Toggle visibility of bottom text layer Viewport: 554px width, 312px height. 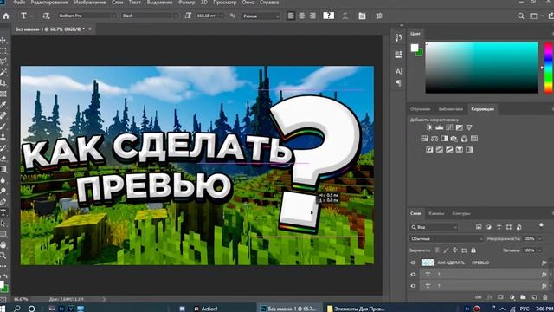coord(413,286)
